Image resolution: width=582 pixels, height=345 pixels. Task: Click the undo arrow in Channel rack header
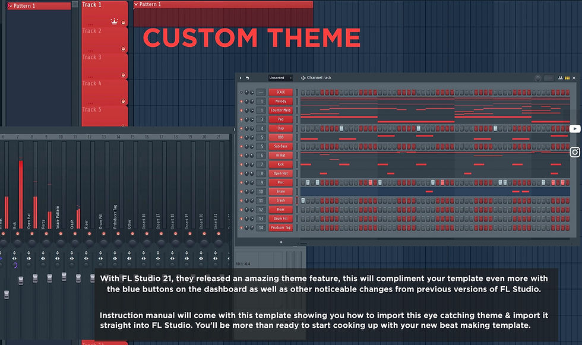tap(248, 78)
